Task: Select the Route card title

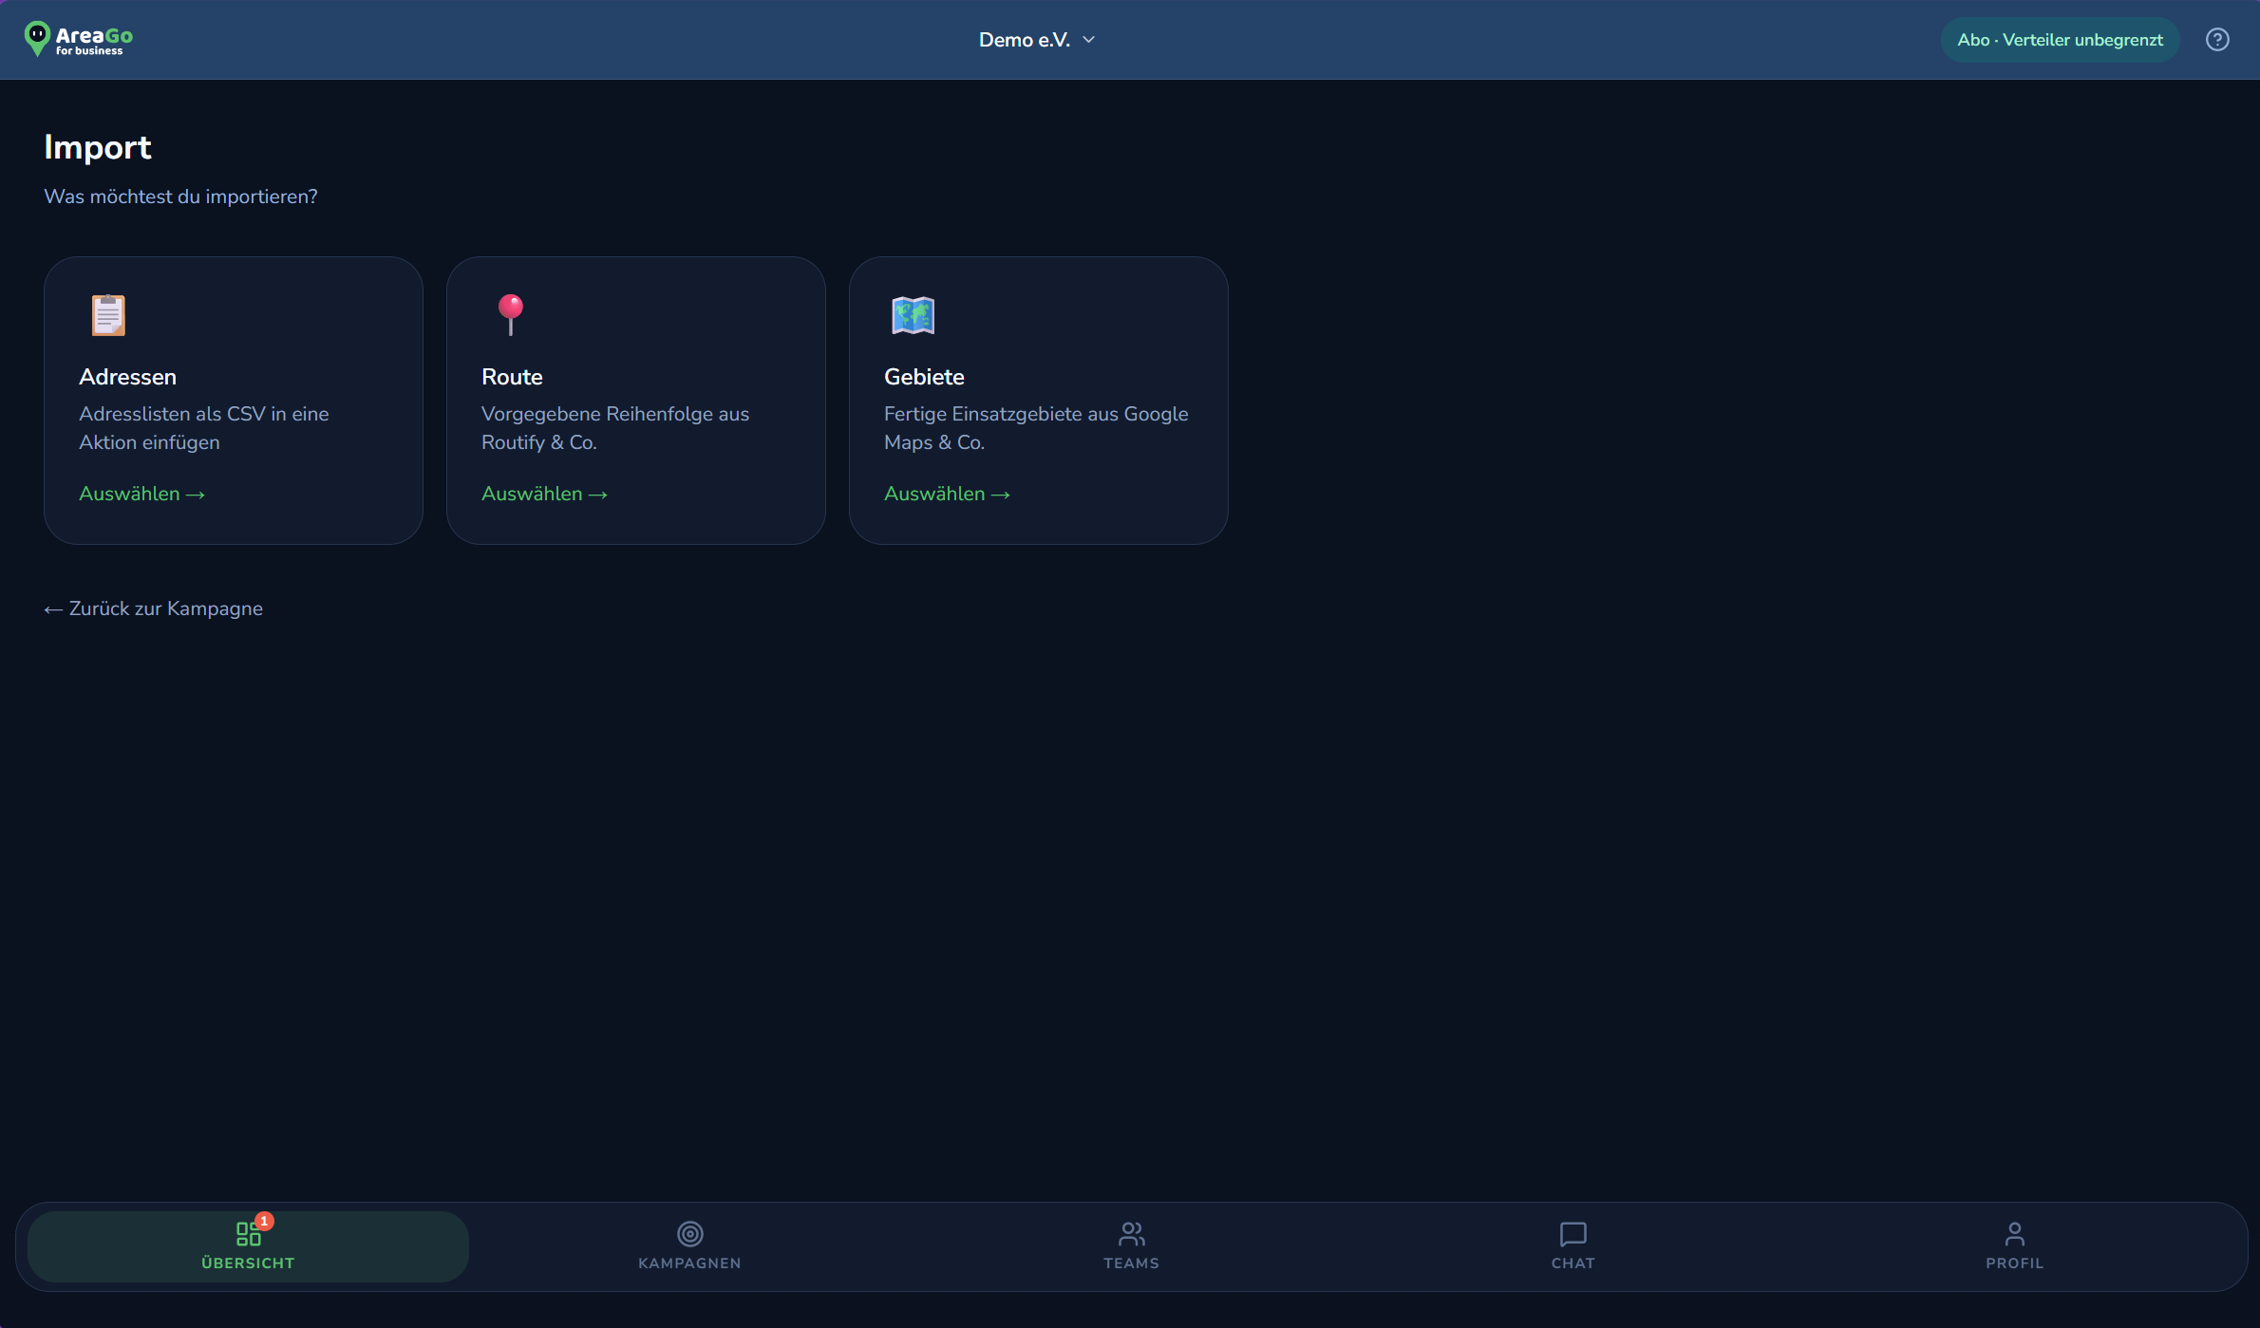Action: click(512, 377)
